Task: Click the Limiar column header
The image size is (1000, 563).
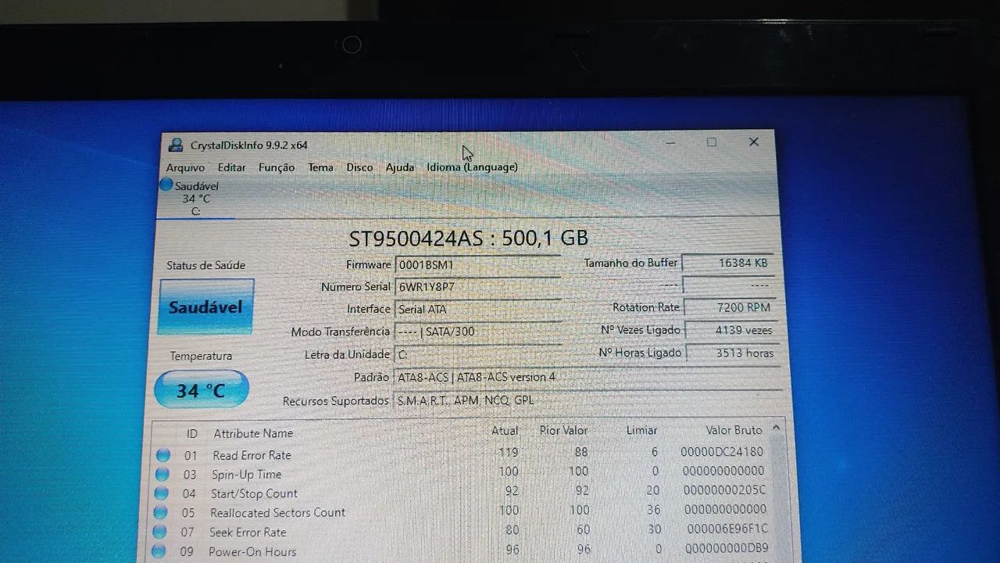Action: (x=641, y=430)
